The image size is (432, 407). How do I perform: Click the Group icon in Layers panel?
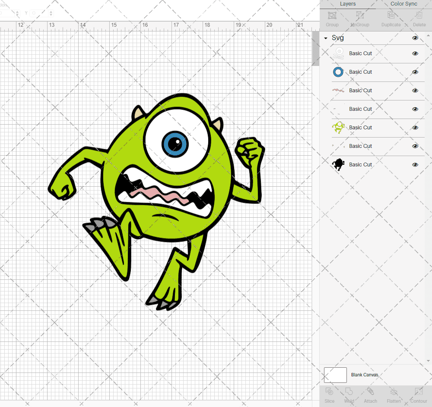(332, 16)
